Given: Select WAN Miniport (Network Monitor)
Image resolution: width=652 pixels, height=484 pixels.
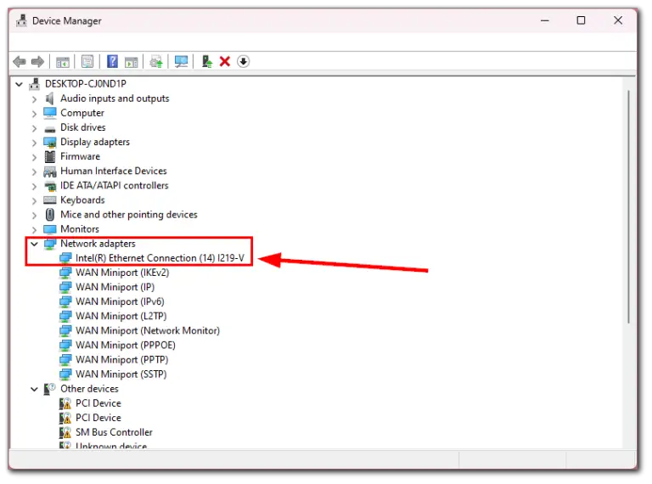Looking at the screenshot, I should [148, 330].
